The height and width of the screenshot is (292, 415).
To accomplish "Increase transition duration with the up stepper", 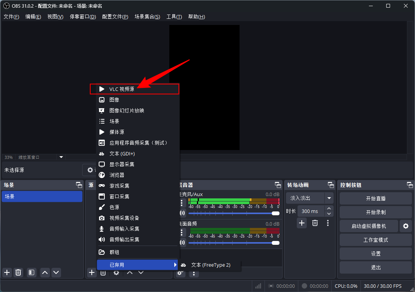I will [x=329, y=209].
